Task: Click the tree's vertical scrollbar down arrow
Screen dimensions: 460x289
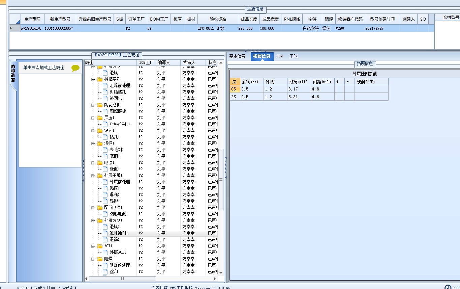Action: coord(221,273)
